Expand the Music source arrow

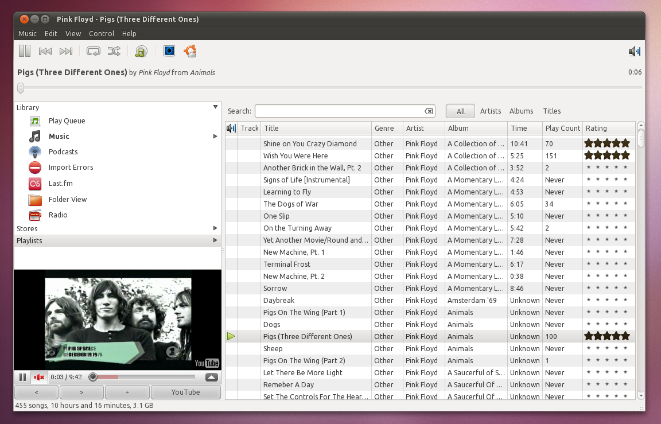coord(215,136)
